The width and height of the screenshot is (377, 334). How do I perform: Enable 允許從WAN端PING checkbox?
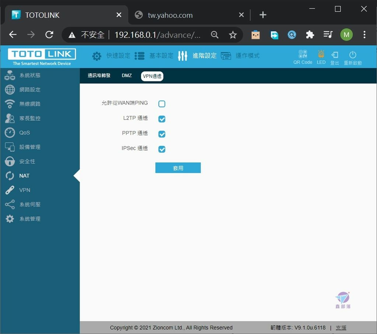162,103
